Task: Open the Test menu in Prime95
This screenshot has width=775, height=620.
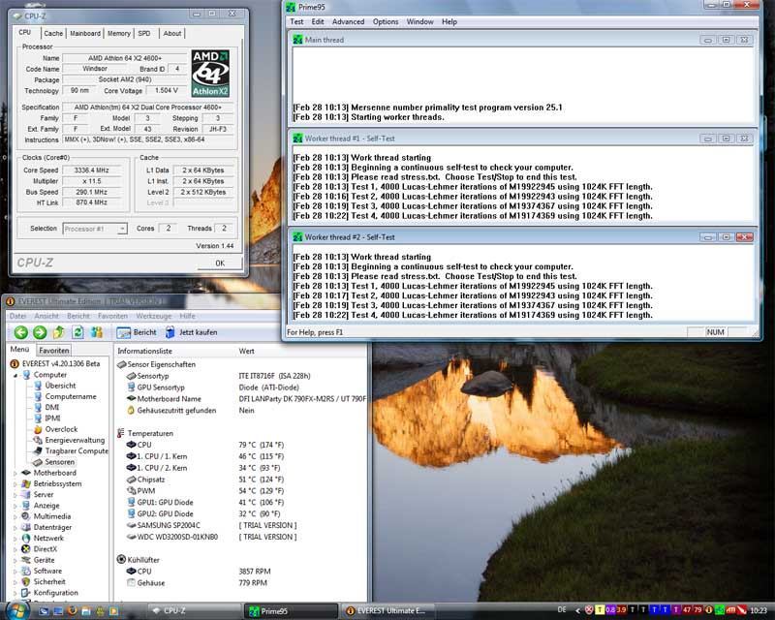Action: (x=296, y=21)
